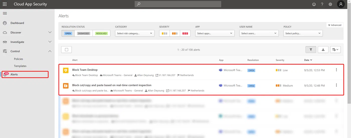The height and width of the screenshot is (138, 351).
Task: Click date 9/5/20, 12:48 PM
Action: point(314,86)
